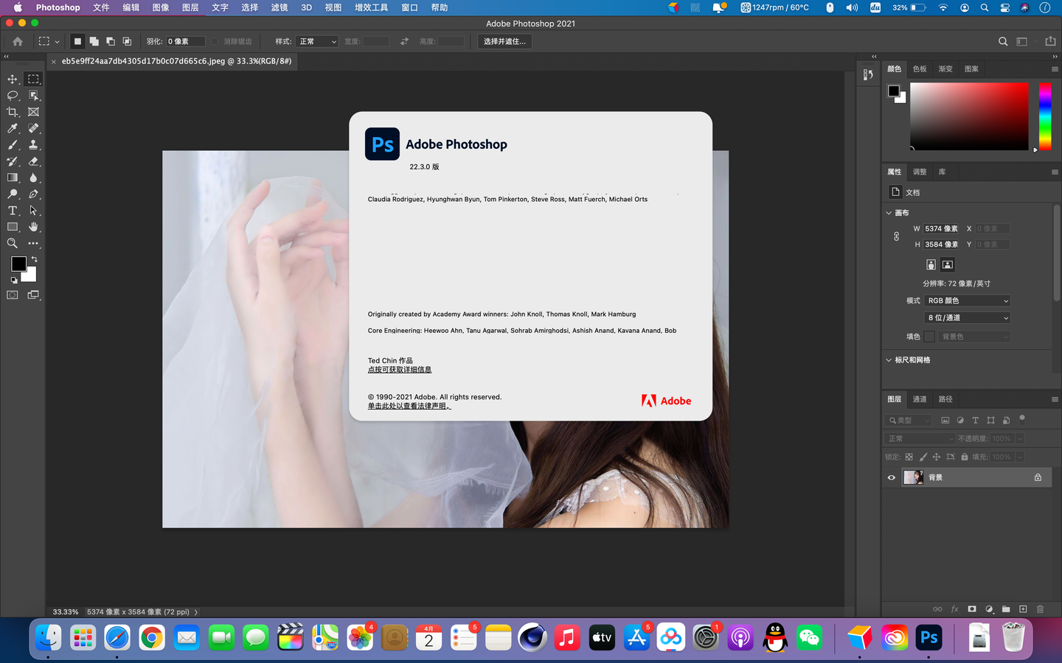The height and width of the screenshot is (663, 1062).
Task: Expand the 标尺和网格 section
Action: point(889,360)
